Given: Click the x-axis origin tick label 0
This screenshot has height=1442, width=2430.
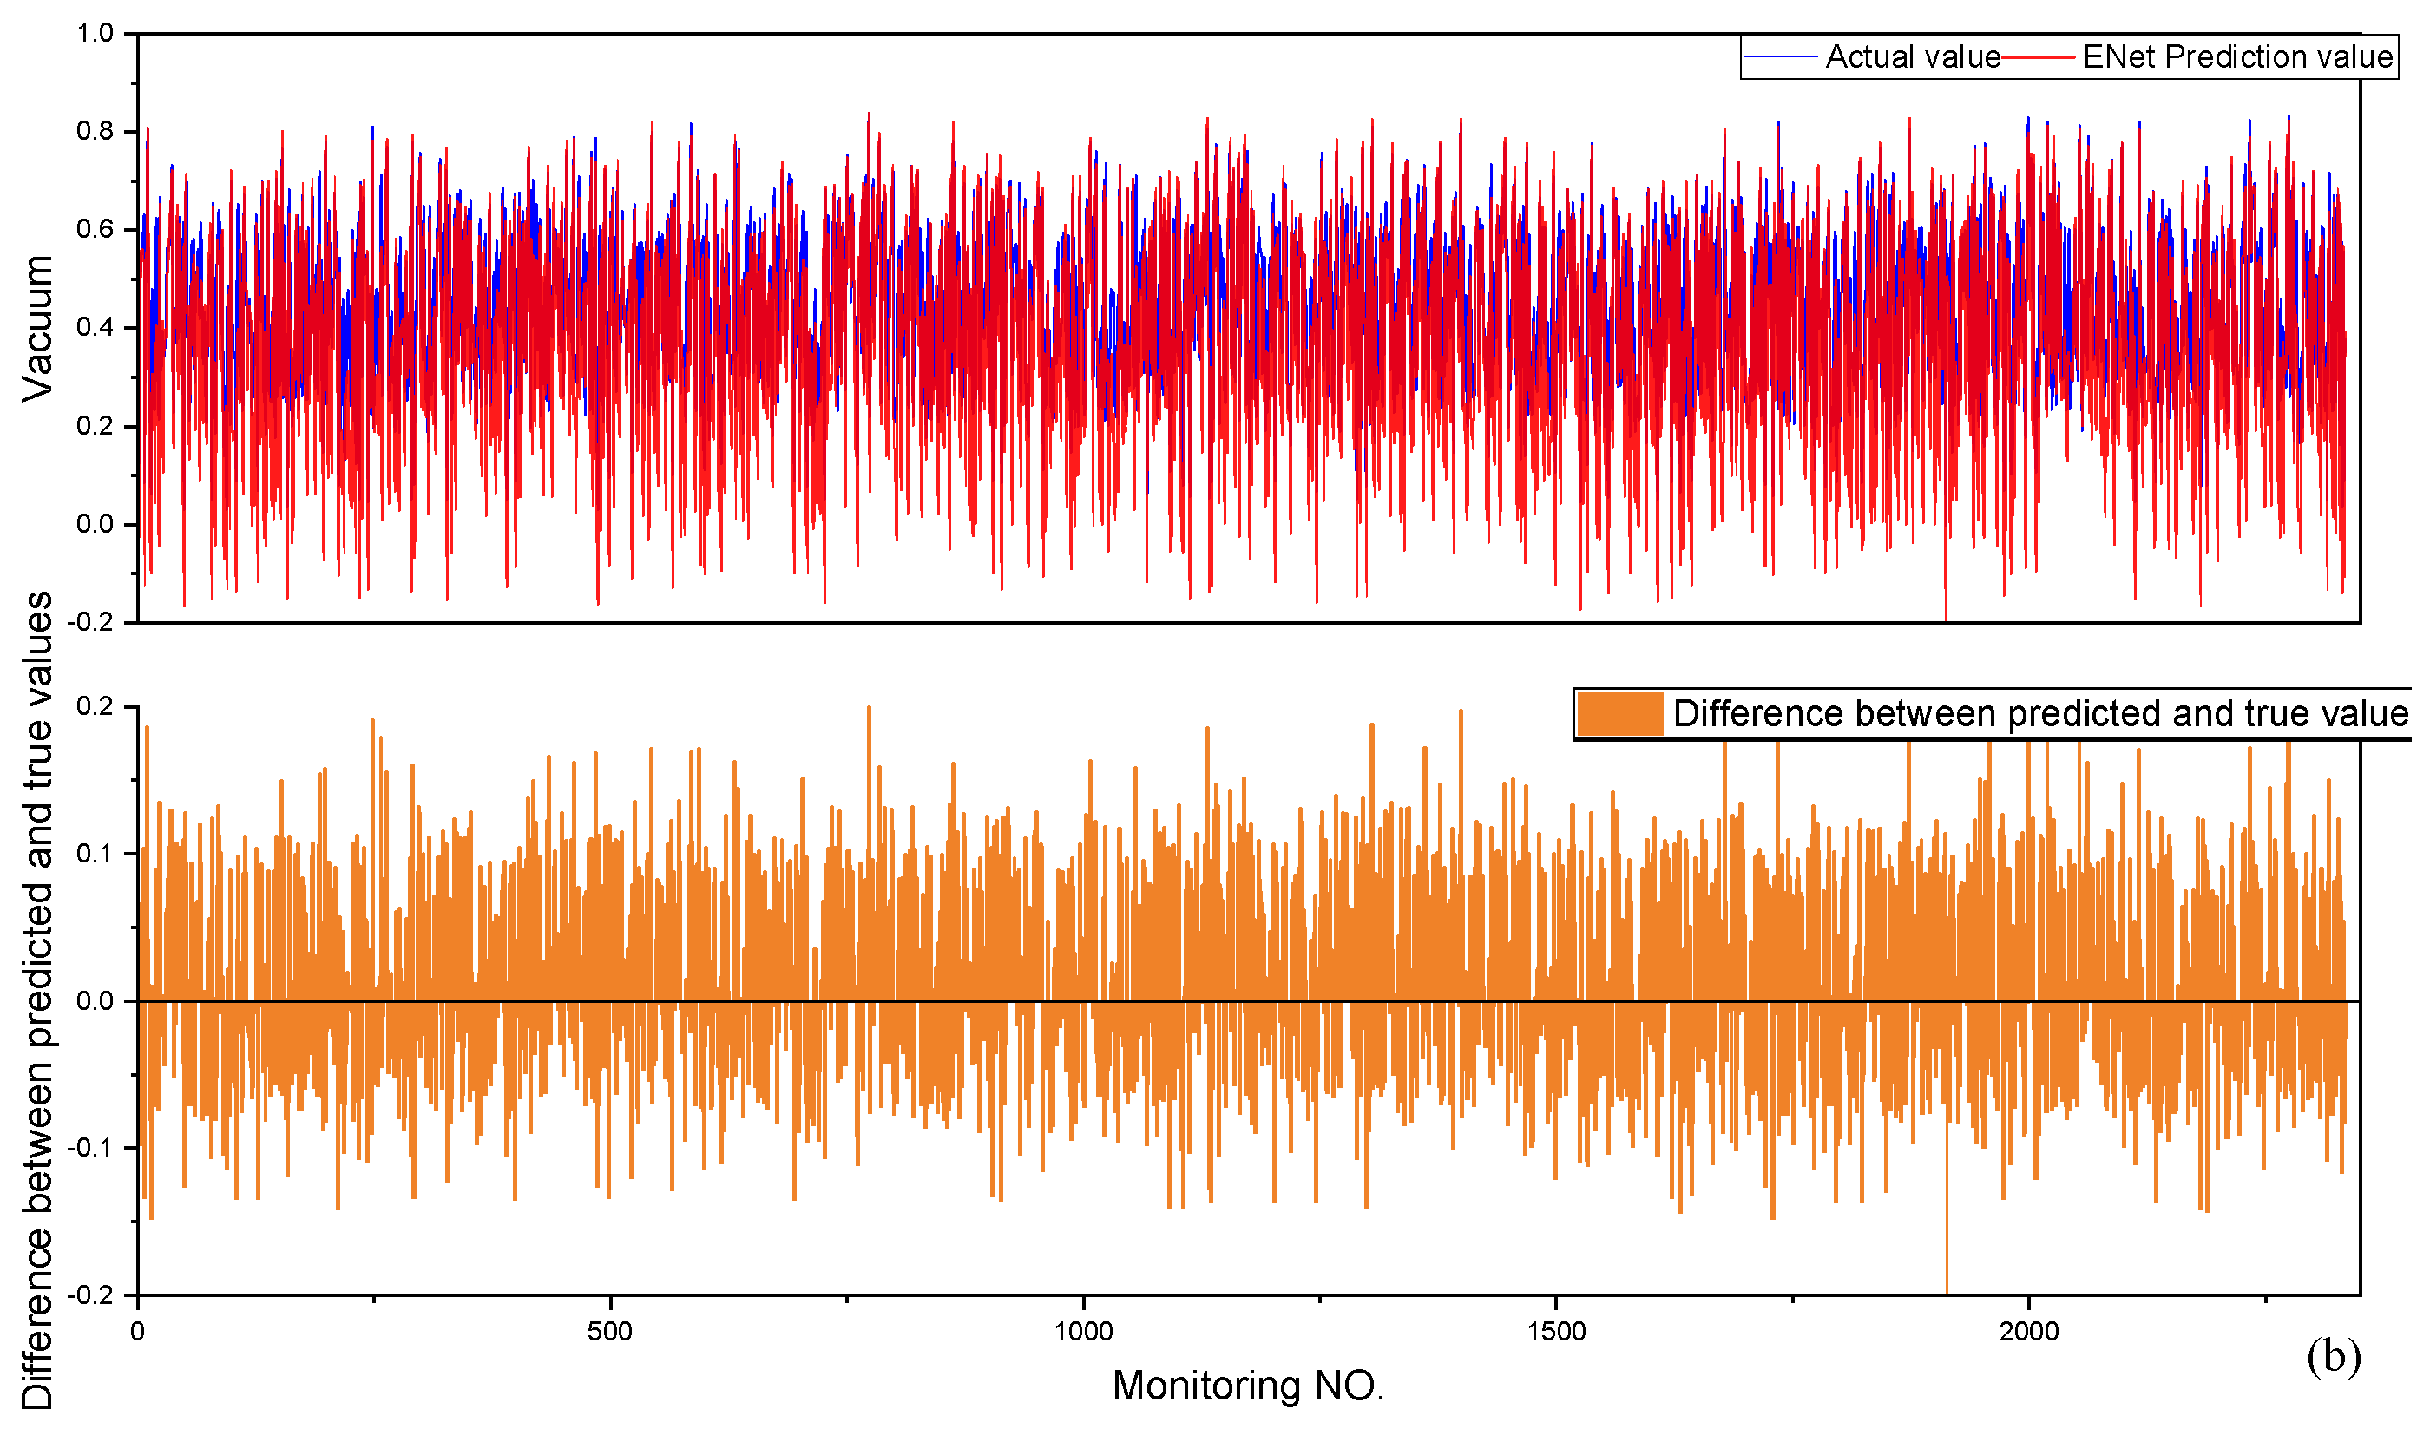Looking at the screenshot, I should coord(137,1332).
